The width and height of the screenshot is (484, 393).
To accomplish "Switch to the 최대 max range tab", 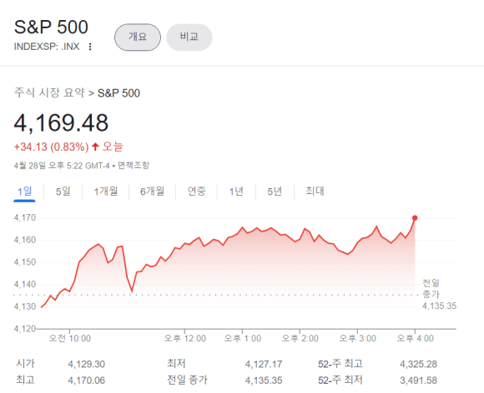I will coord(315,192).
